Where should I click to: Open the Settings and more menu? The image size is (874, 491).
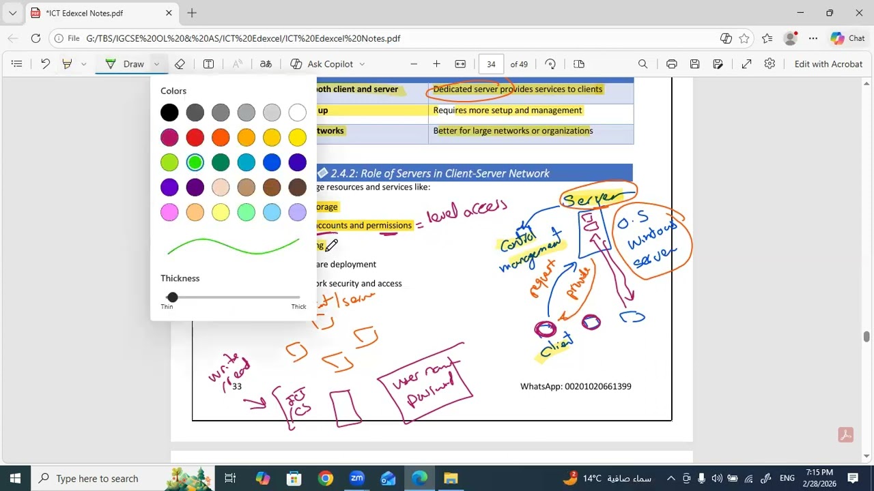pyautogui.click(x=813, y=38)
